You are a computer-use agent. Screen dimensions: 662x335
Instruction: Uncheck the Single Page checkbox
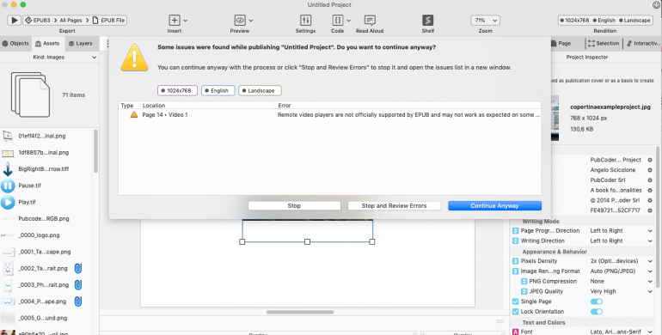click(x=516, y=301)
